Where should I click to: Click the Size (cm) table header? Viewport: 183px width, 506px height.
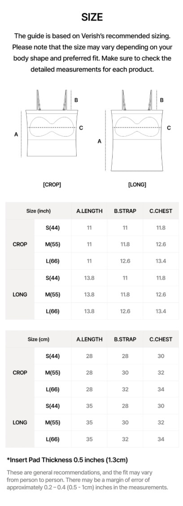pos(39,339)
